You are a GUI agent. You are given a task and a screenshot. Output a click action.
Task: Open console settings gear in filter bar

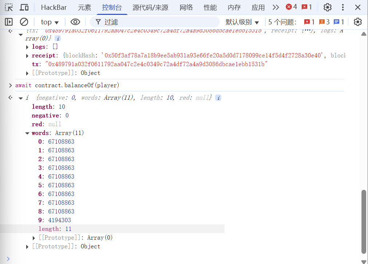(x=358, y=22)
